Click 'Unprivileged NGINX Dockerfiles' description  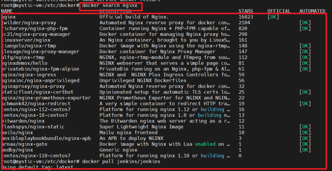[x=143, y=81]
